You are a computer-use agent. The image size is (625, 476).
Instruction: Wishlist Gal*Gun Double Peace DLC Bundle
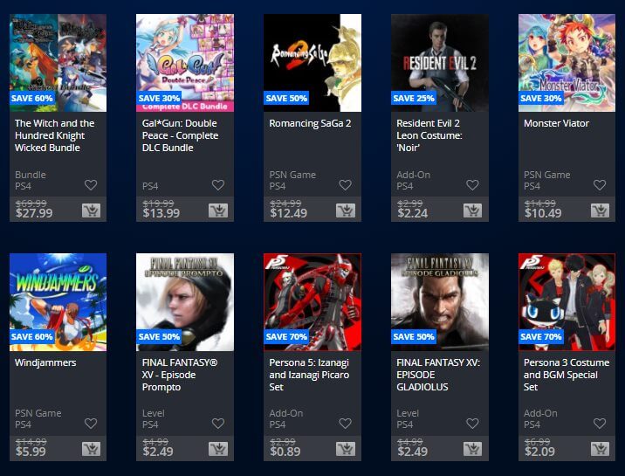coord(218,185)
